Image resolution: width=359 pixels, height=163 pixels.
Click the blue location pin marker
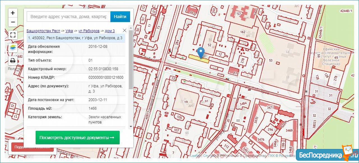[201, 52]
